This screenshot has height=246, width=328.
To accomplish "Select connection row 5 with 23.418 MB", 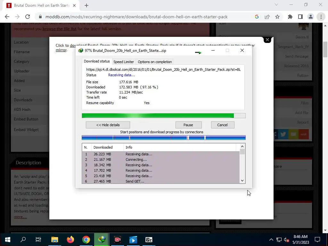I will [x=161, y=176].
